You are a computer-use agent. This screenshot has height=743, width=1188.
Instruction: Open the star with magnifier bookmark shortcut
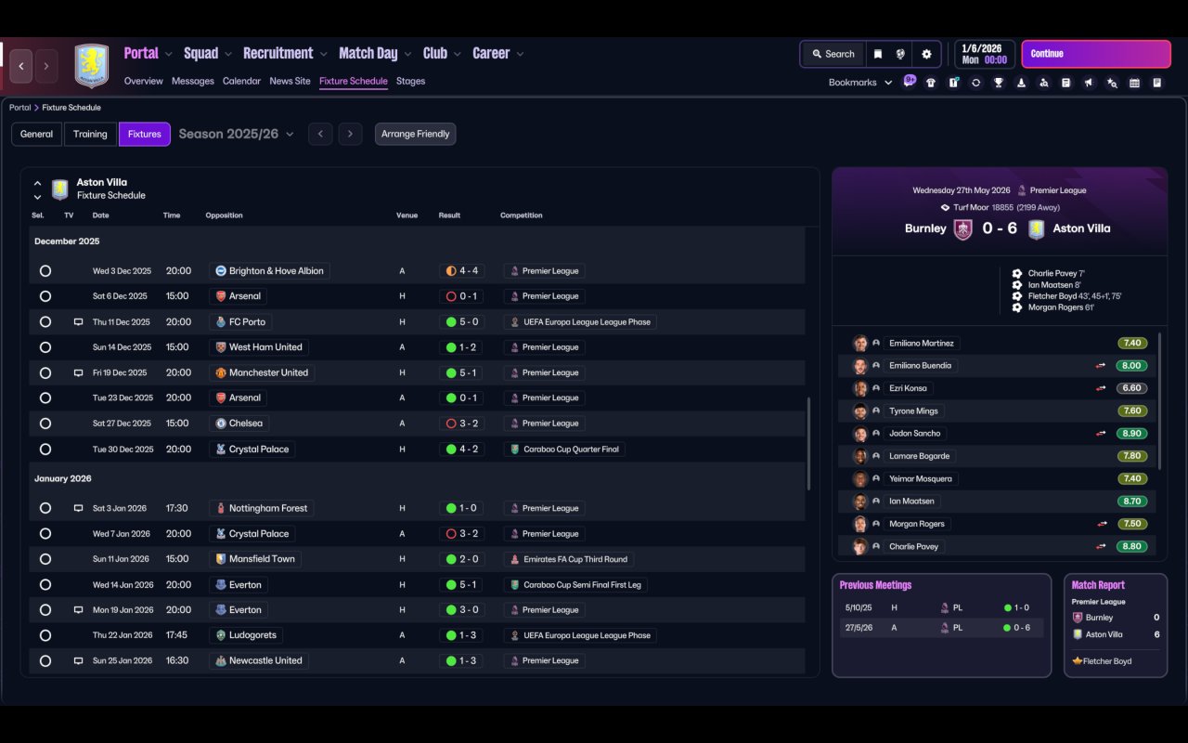pyautogui.click(x=1112, y=83)
